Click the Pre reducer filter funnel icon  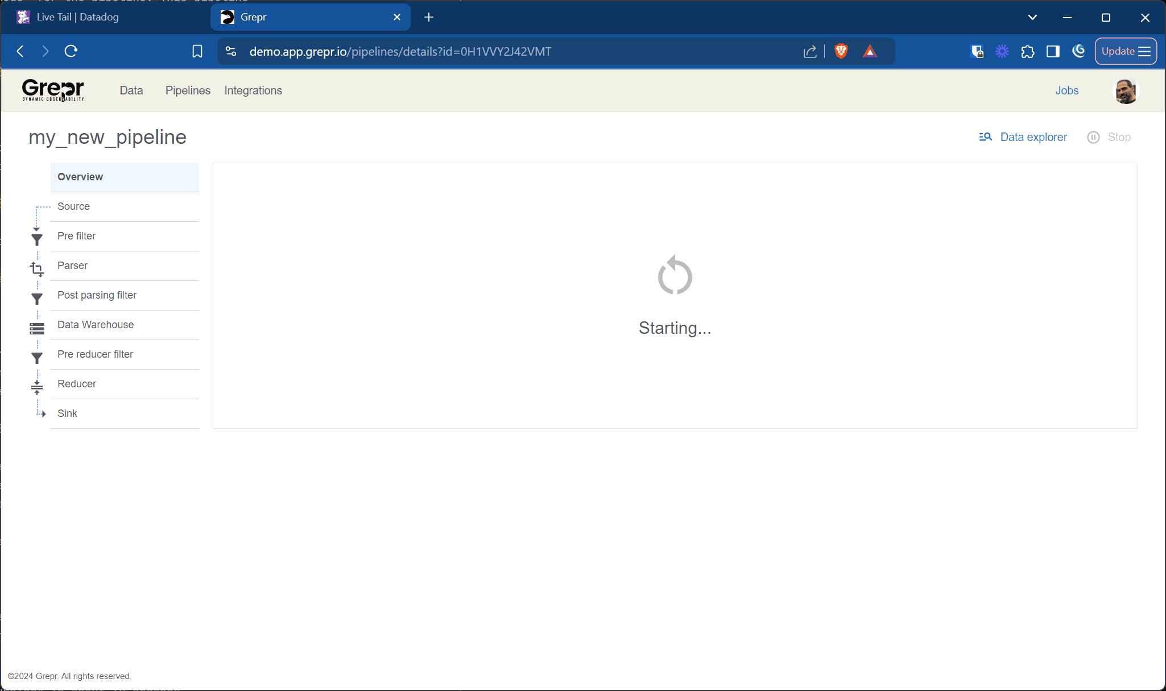pyautogui.click(x=37, y=358)
